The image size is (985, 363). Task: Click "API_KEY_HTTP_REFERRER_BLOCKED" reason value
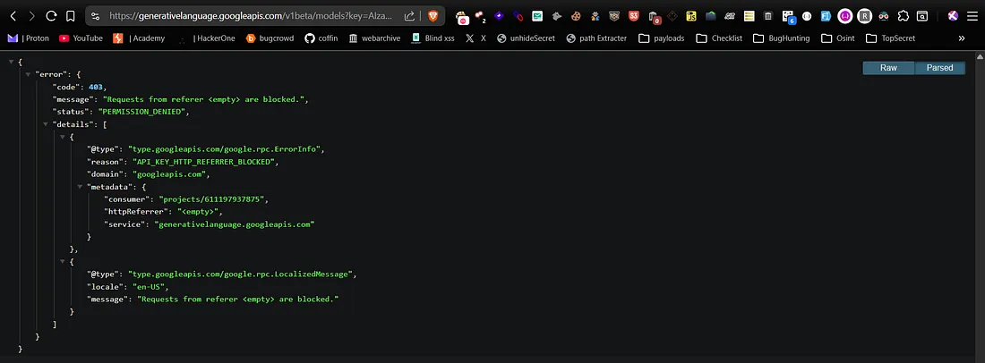[x=204, y=162]
